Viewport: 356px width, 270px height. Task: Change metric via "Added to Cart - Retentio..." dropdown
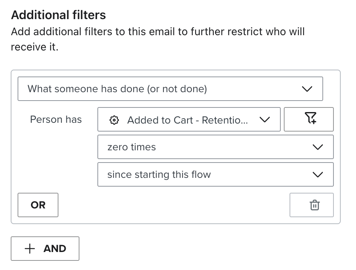(x=189, y=119)
